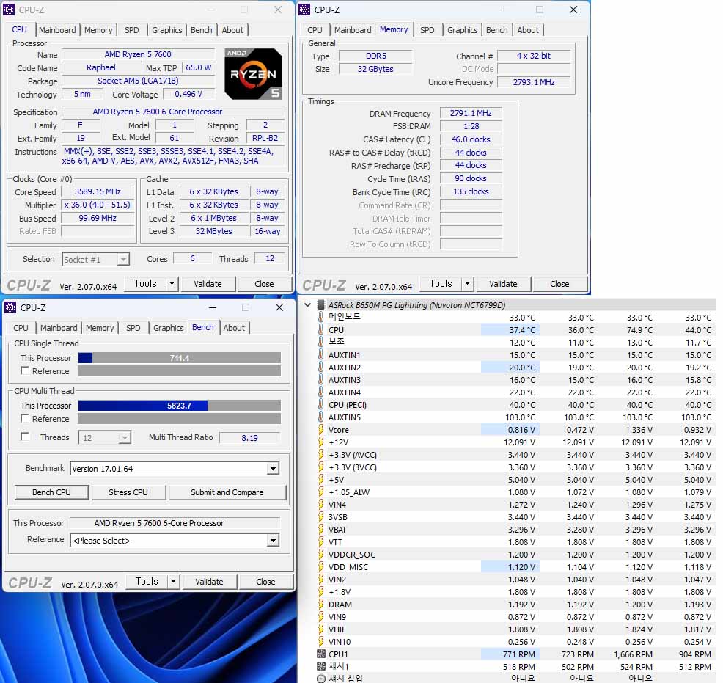
Task: Click the voltage bolt icon of the VIN10 row
Action: 320,641
